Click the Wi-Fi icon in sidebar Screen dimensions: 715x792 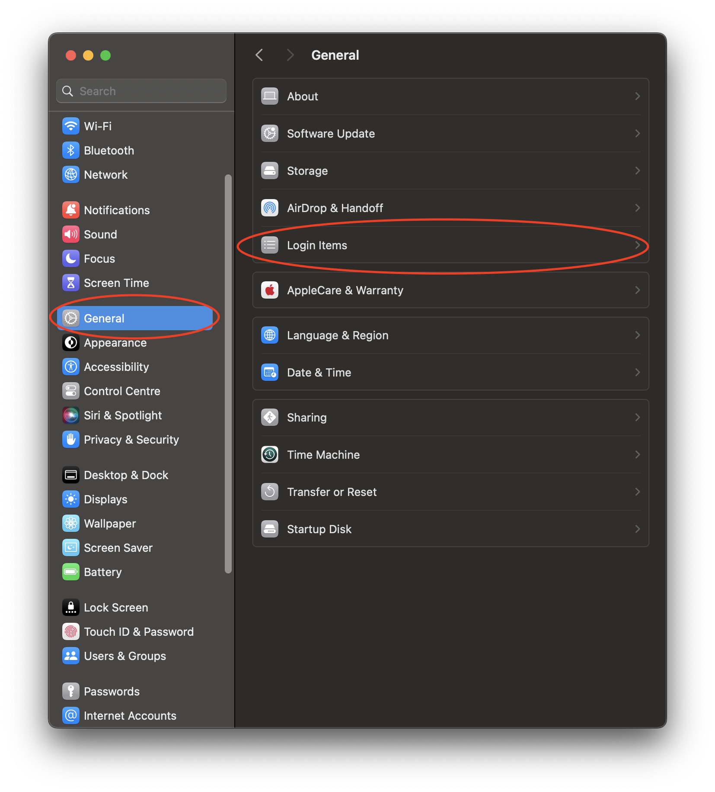[x=71, y=126]
